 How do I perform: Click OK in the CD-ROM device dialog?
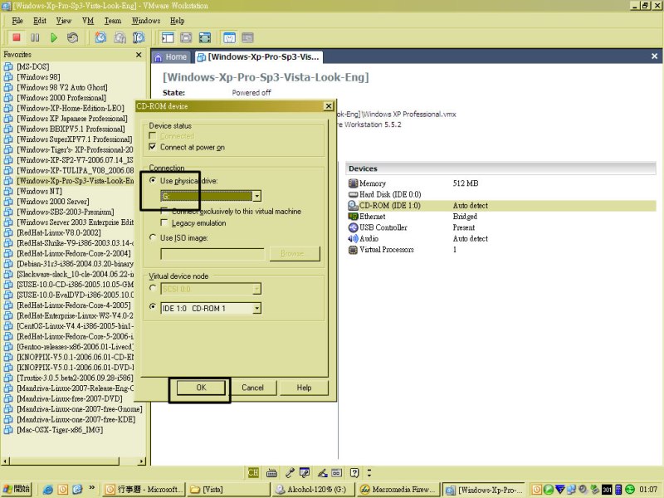point(201,388)
